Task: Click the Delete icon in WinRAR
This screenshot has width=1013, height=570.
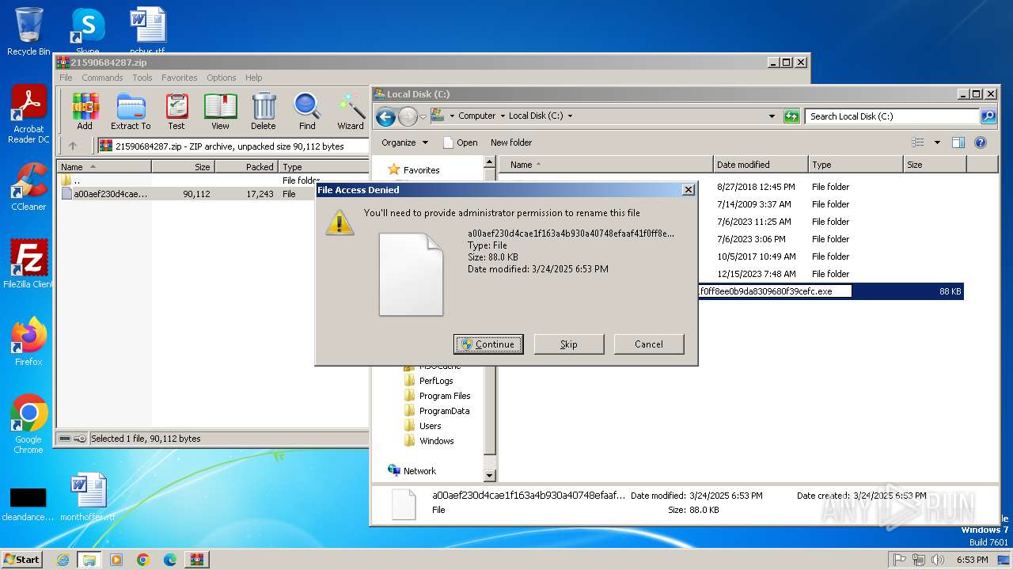Action: tap(264, 111)
